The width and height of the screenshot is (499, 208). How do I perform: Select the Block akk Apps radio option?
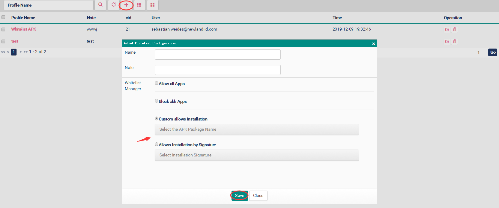[157, 101]
